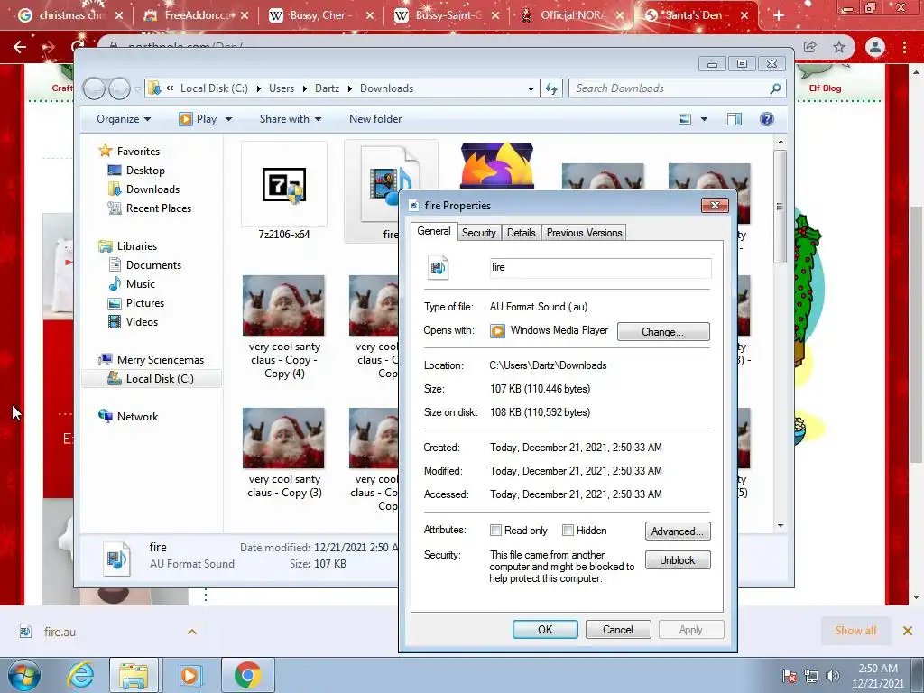Toggle the preview pane icon
This screenshot has width=924, height=693.
735,119
